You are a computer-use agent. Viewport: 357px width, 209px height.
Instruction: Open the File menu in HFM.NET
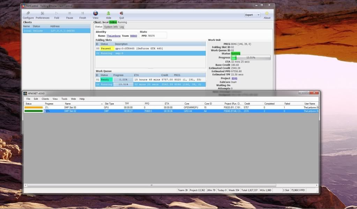28,99
